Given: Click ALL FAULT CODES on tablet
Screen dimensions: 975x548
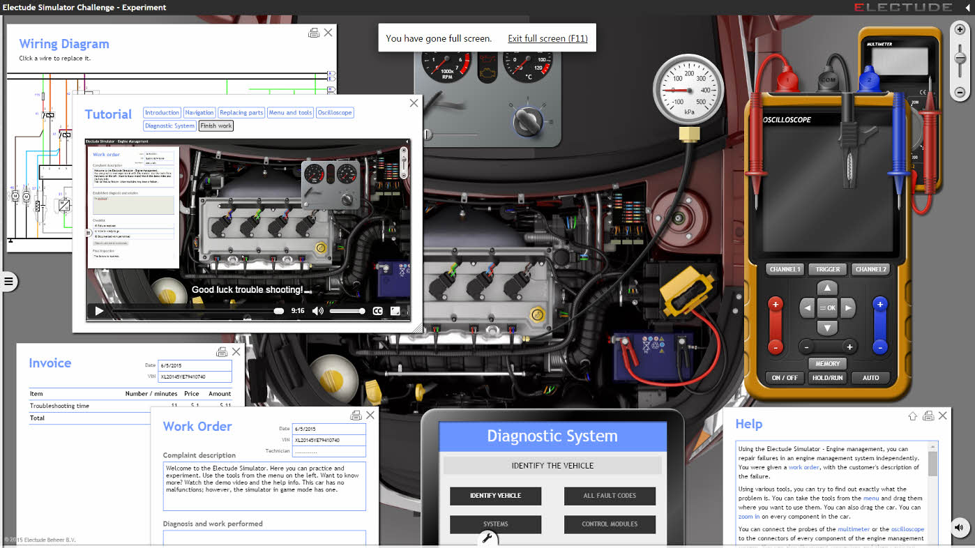Looking at the screenshot, I should click(x=610, y=496).
